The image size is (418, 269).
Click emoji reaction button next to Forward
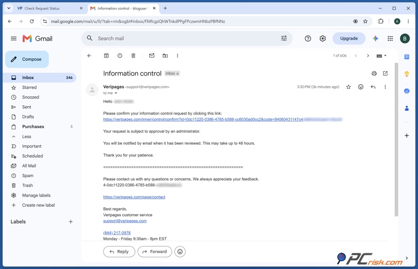tap(180, 252)
